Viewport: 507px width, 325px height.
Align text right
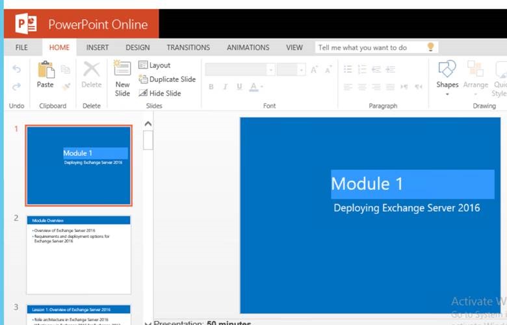[376, 86]
